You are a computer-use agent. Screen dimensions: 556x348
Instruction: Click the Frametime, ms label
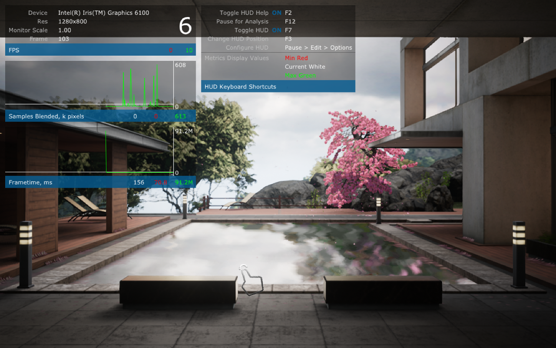point(30,182)
